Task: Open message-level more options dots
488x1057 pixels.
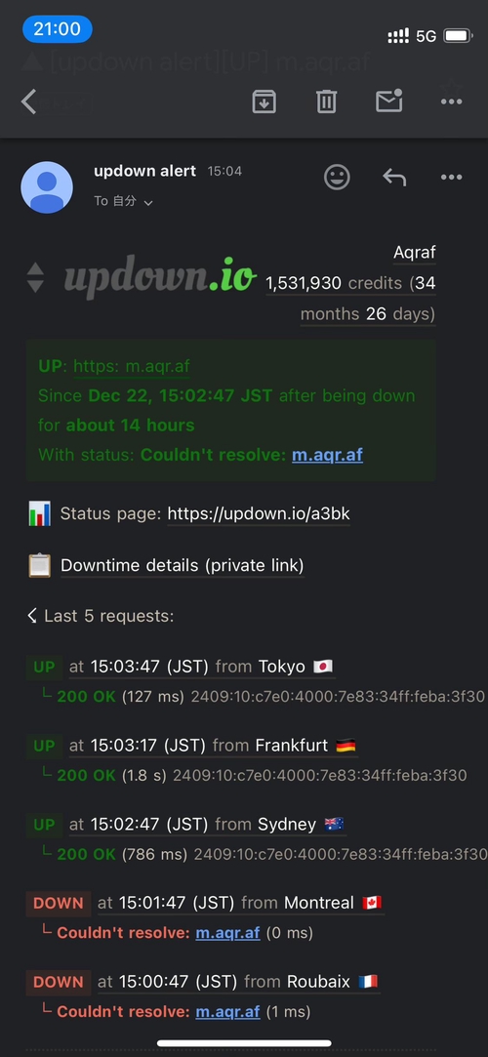Action: [x=451, y=178]
